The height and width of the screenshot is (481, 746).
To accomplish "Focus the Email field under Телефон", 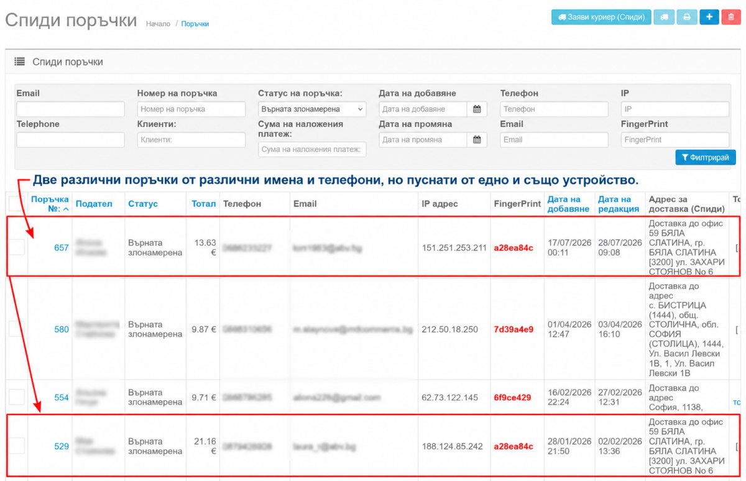I will (x=554, y=140).
